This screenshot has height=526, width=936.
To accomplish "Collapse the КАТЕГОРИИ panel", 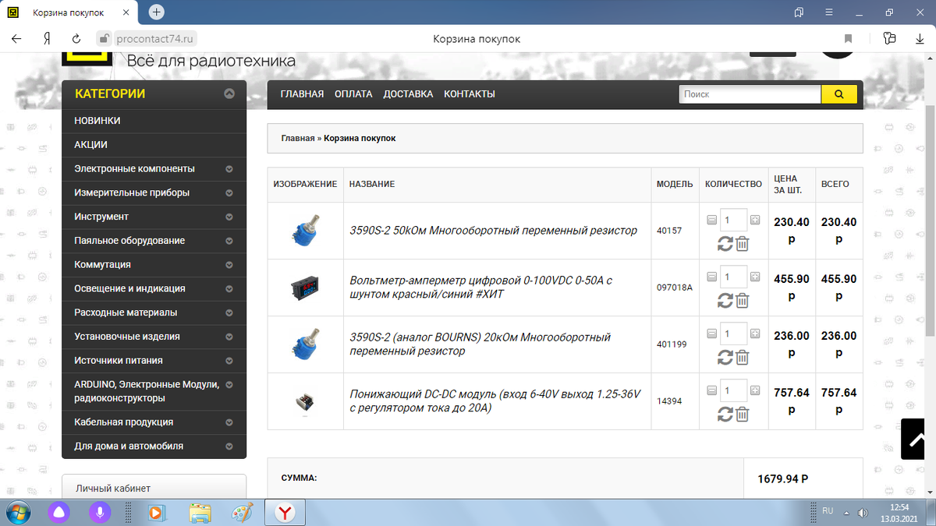I will pos(229,94).
